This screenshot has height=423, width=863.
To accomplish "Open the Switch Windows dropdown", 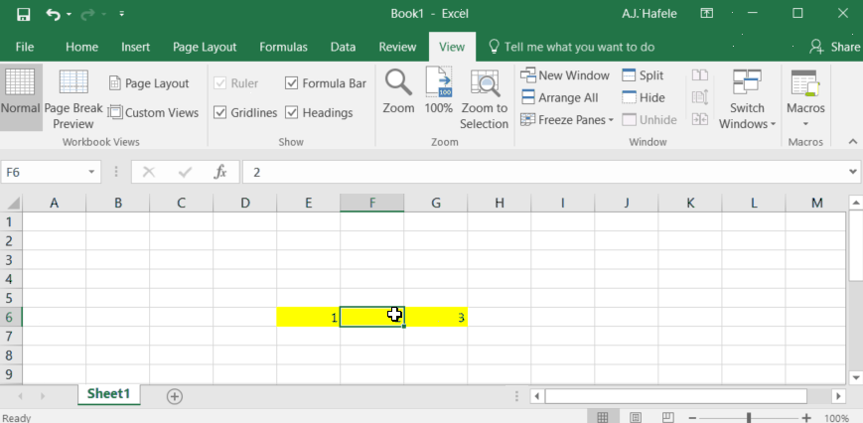I will click(x=747, y=99).
